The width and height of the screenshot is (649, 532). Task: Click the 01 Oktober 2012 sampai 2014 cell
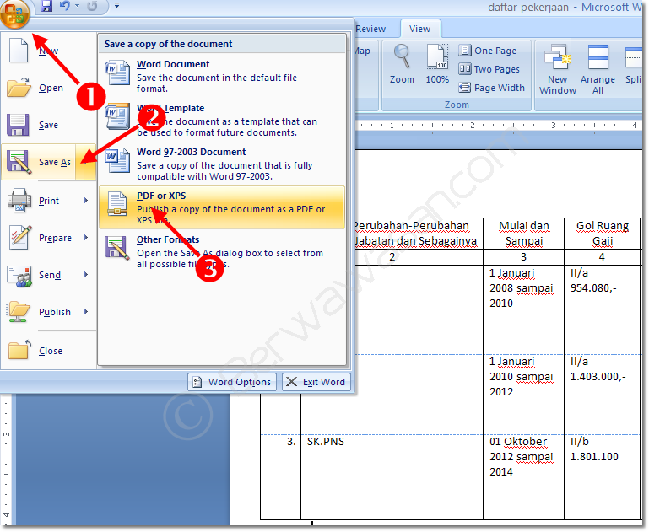coord(523,476)
